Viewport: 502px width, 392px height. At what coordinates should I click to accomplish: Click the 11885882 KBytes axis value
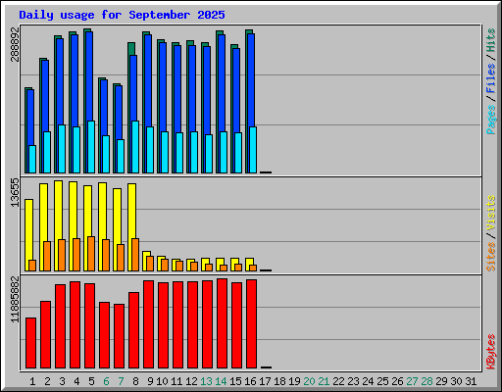15,300
